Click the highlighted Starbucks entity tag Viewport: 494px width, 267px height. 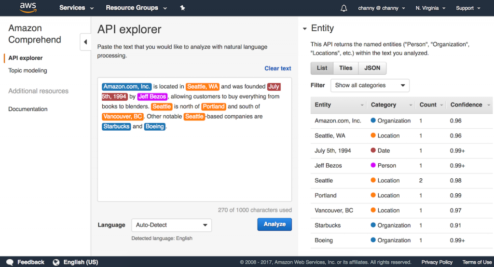coord(116,127)
